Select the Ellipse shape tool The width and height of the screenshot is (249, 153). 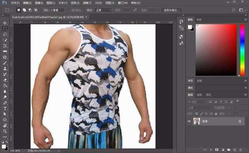pos(5,120)
